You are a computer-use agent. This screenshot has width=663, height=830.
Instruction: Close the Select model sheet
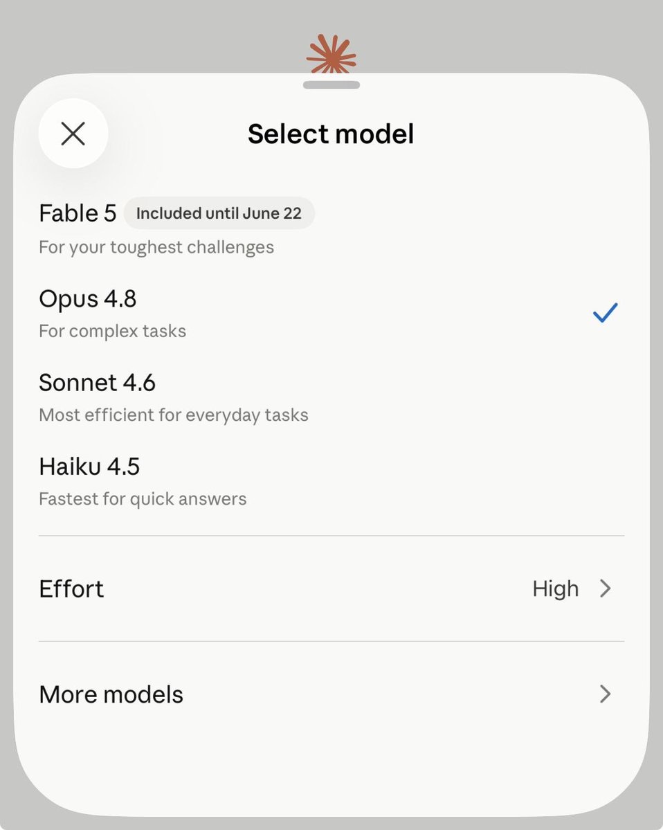click(73, 134)
